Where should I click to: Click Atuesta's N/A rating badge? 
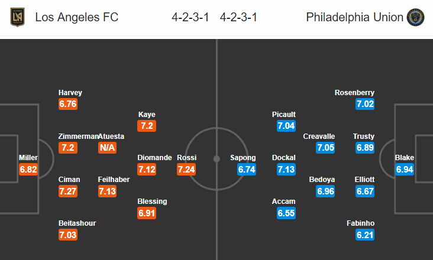point(108,148)
